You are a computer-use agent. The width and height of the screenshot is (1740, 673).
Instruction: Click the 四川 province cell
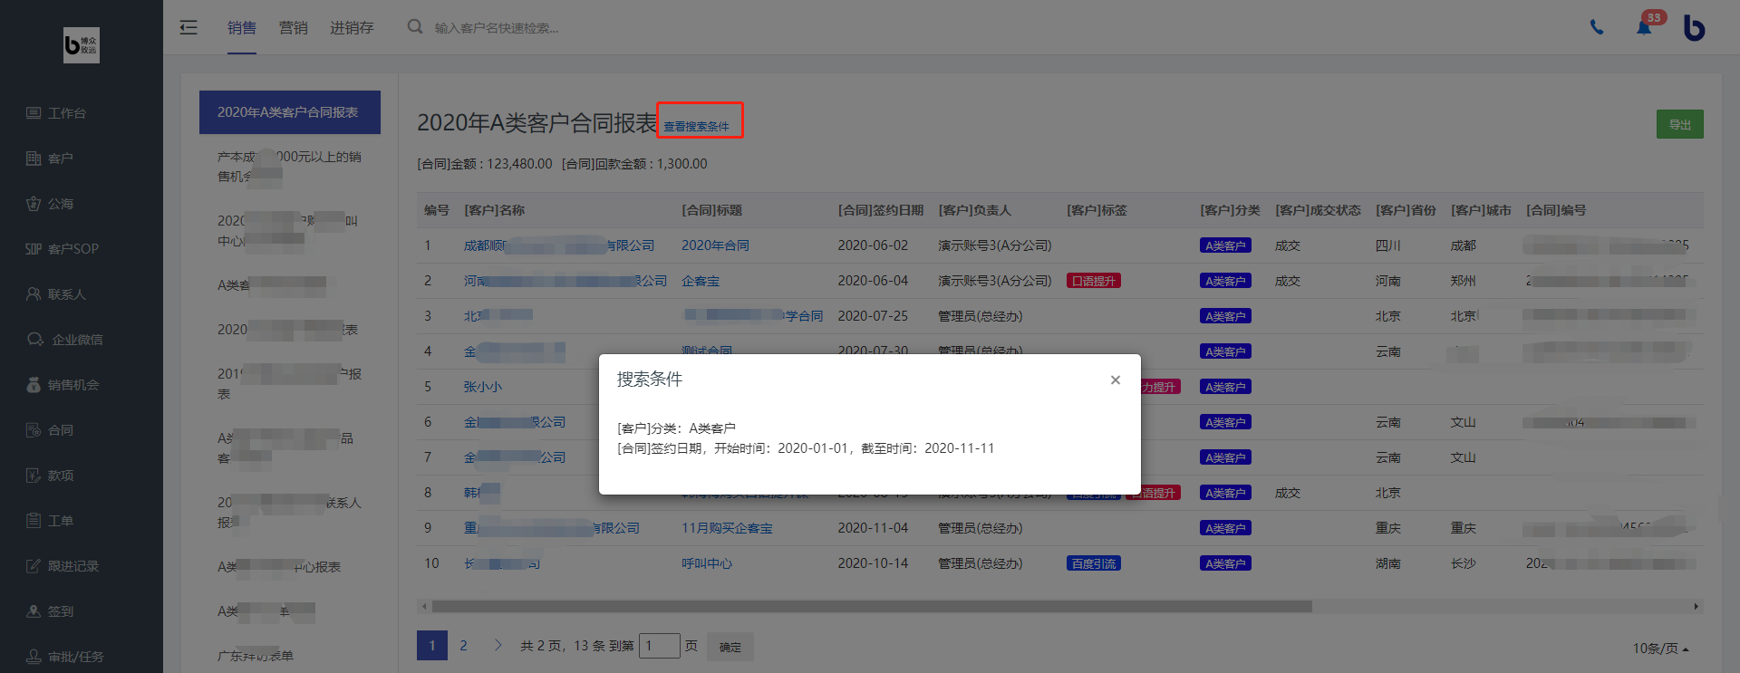point(1388,245)
